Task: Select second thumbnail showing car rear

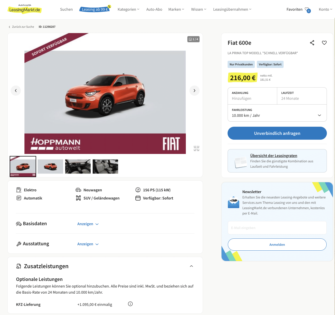Action: pyautogui.click(x=50, y=166)
